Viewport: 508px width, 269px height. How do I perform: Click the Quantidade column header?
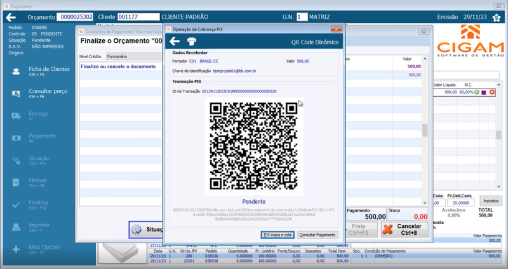237,251
